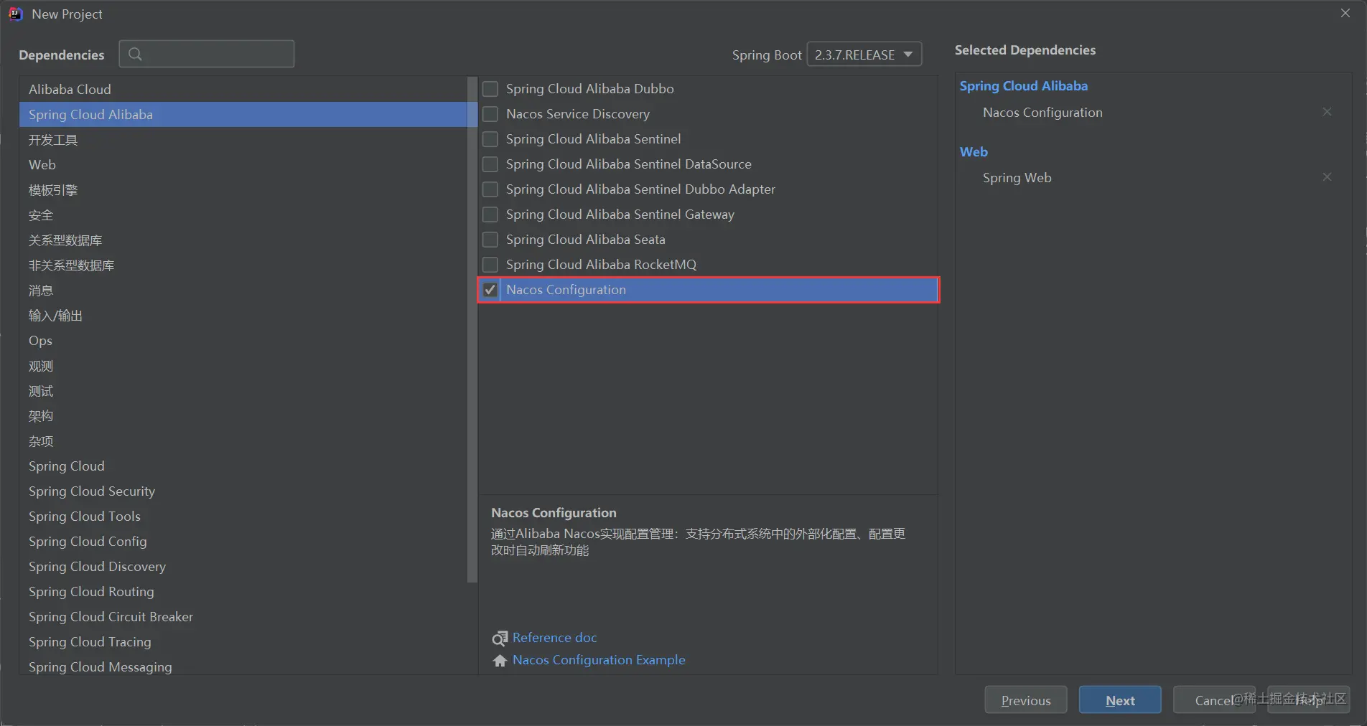Click the category list scrollbar
The image size is (1367, 726).
coord(472,330)
